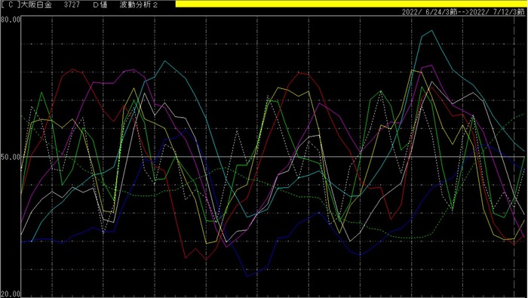Click the 波動分析2 chart title
Screen dimensions: 528x298
[138, 5]
